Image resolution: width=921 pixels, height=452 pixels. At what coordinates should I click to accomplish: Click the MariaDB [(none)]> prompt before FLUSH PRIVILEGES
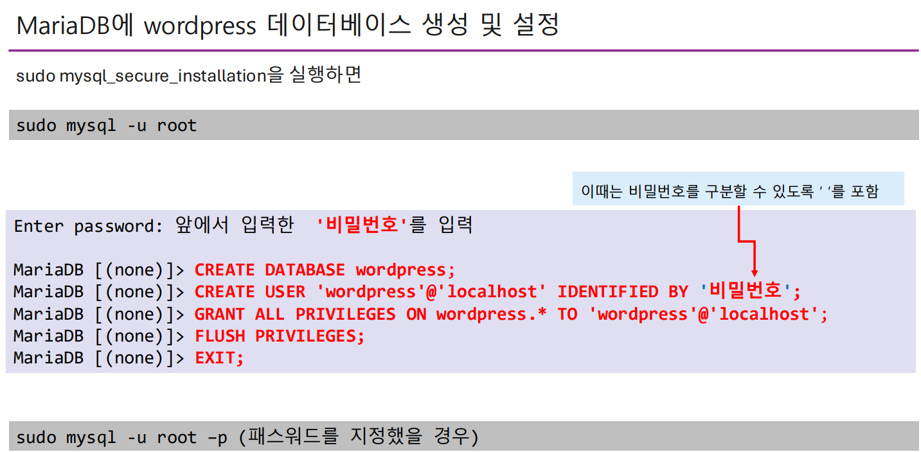point(99,336)
